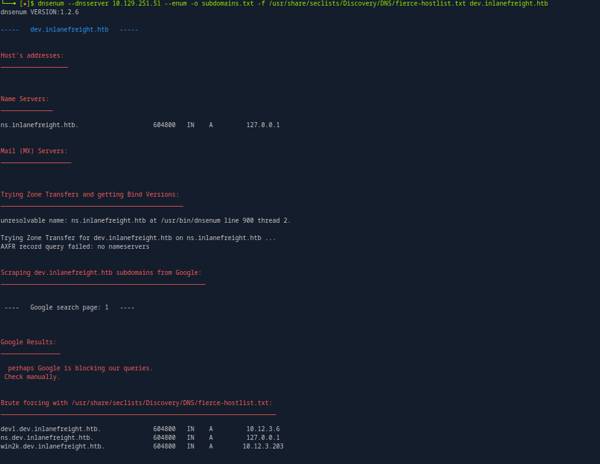Viewport: 600px width, 464px height.
Task: Select the Mail (MX) Servers heading
Action: coord(34,151)
